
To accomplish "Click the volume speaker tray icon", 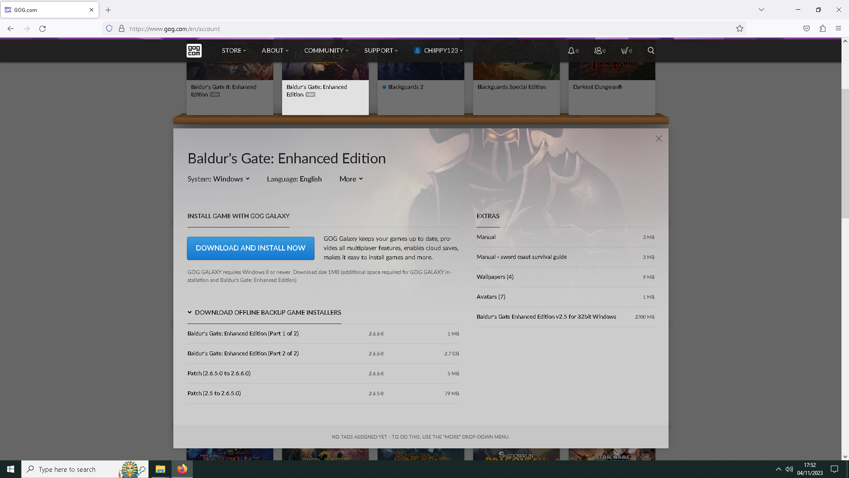I will point(789,469).
